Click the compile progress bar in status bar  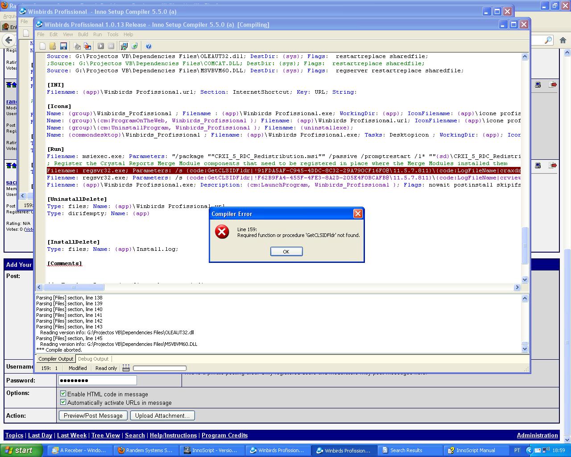click(160, 368)
